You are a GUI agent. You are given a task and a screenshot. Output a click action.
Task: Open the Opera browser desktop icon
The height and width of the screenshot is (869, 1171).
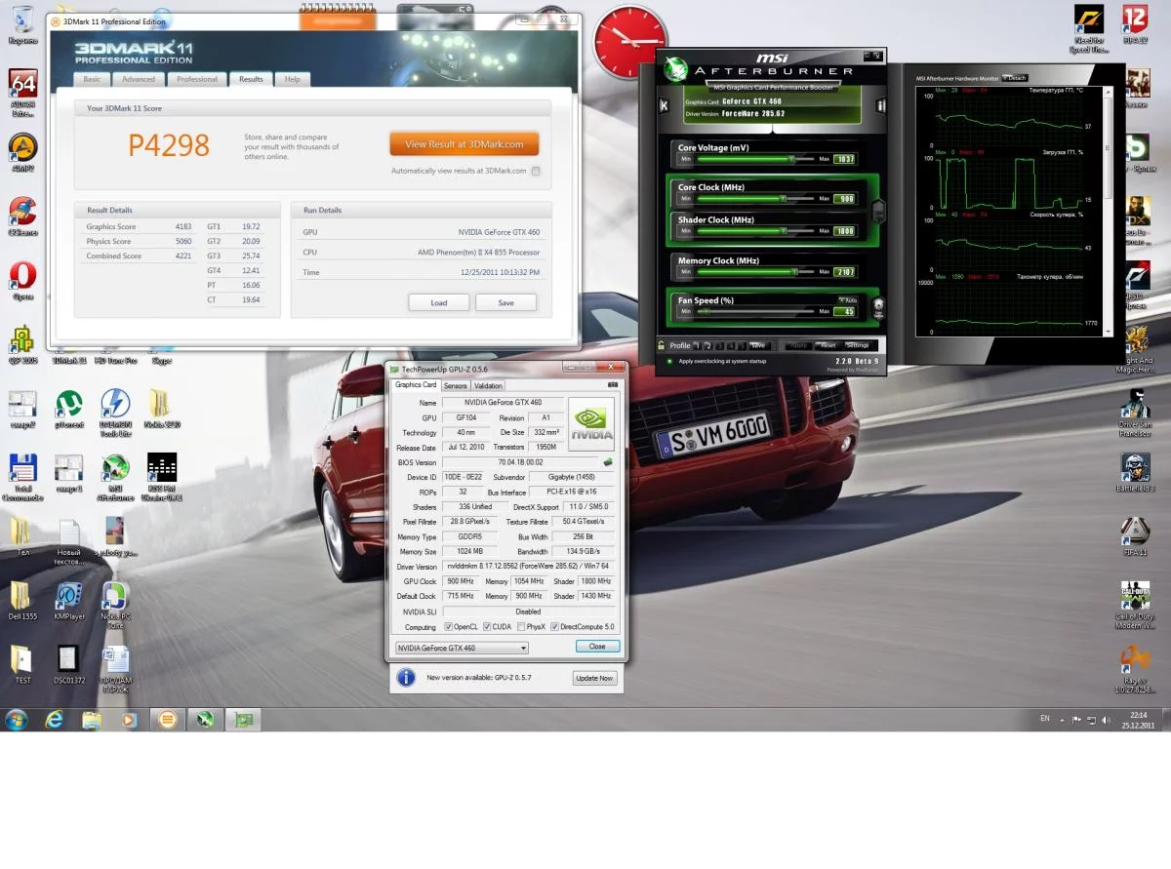22,281
